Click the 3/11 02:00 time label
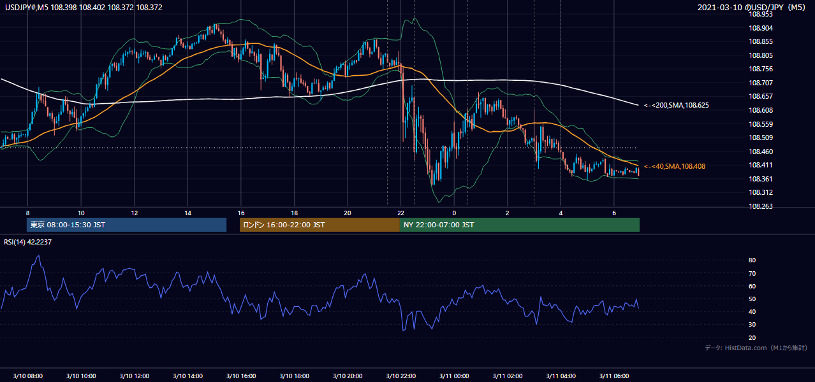This screenshot has height=382, width=815. point(507,376)
